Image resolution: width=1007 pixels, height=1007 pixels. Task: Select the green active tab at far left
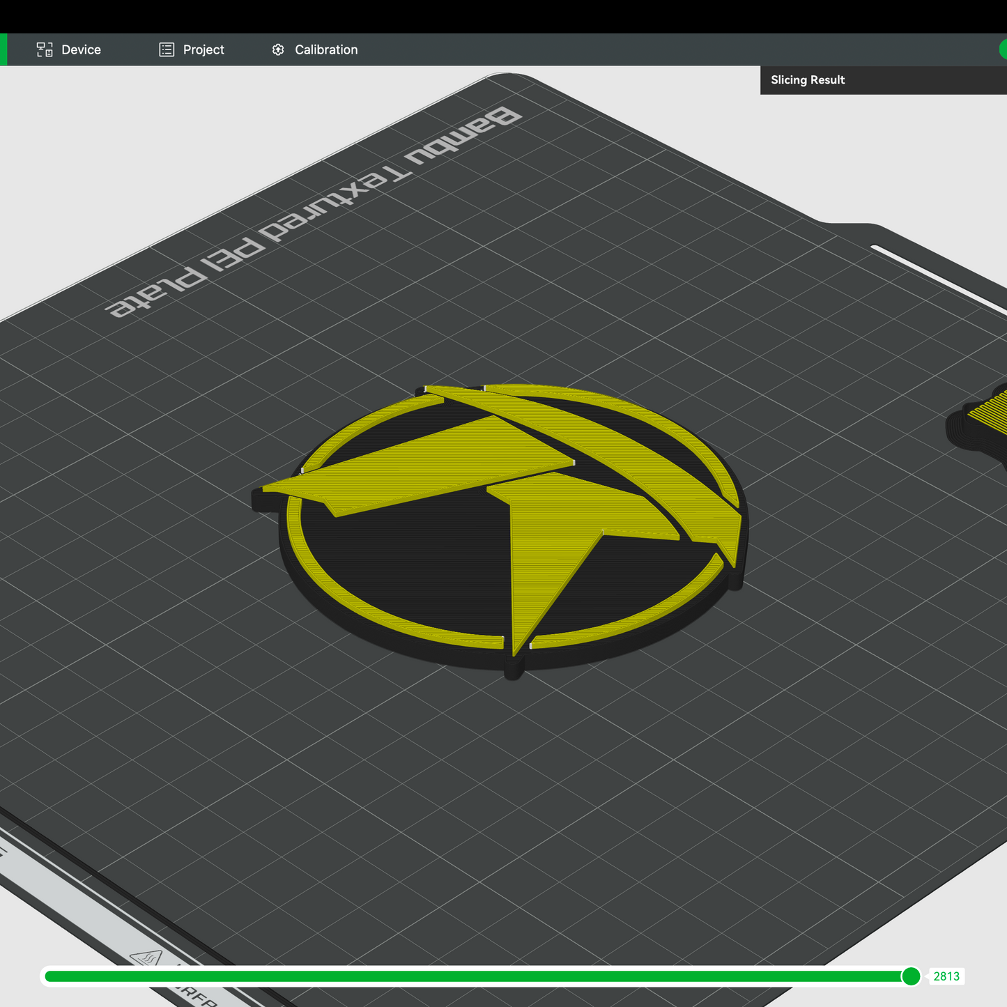pos(3,49)
